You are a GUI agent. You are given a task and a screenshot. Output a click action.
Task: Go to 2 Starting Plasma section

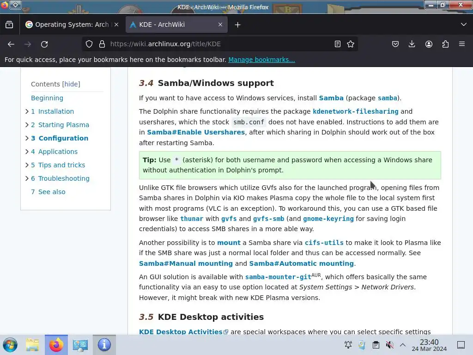60,125
